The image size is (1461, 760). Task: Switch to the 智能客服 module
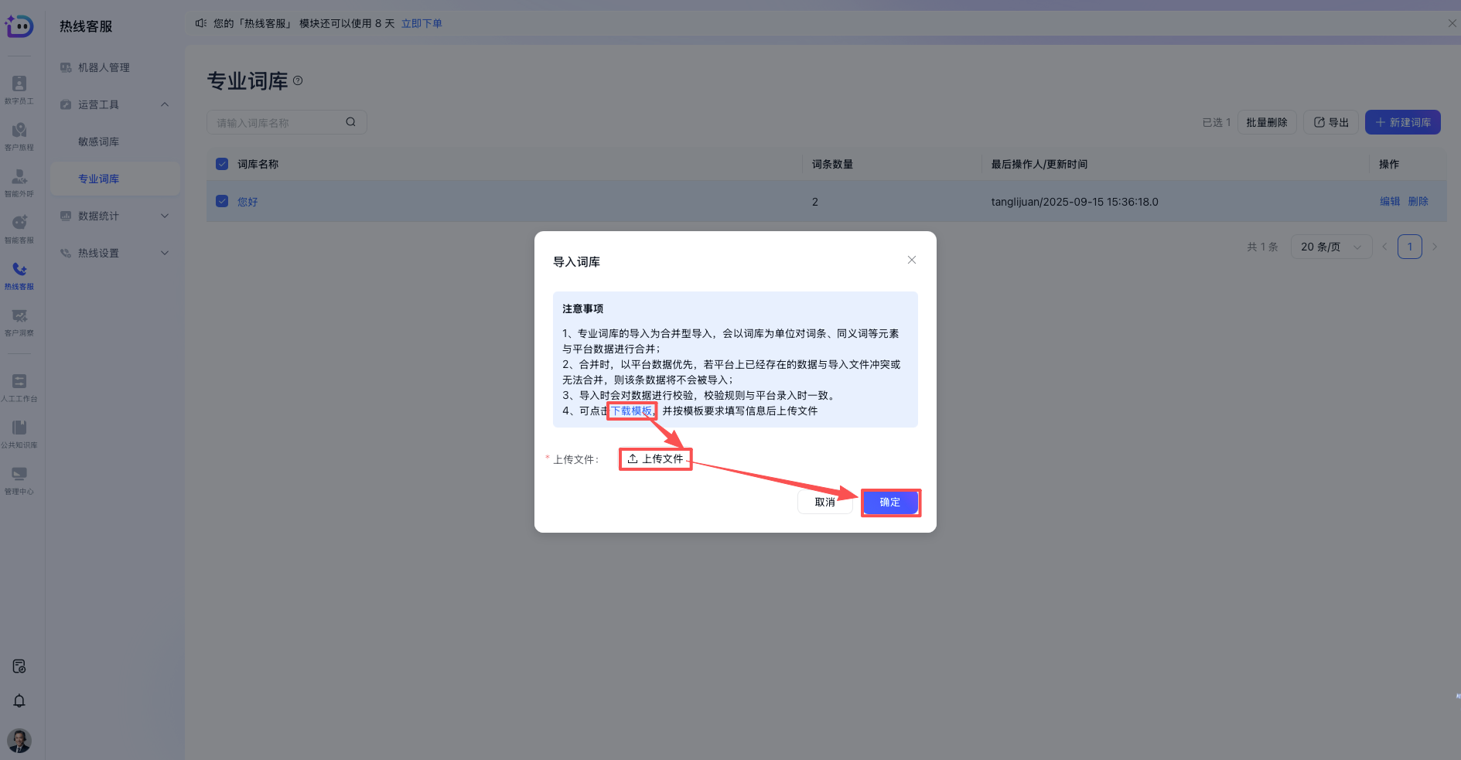point(19,228)
